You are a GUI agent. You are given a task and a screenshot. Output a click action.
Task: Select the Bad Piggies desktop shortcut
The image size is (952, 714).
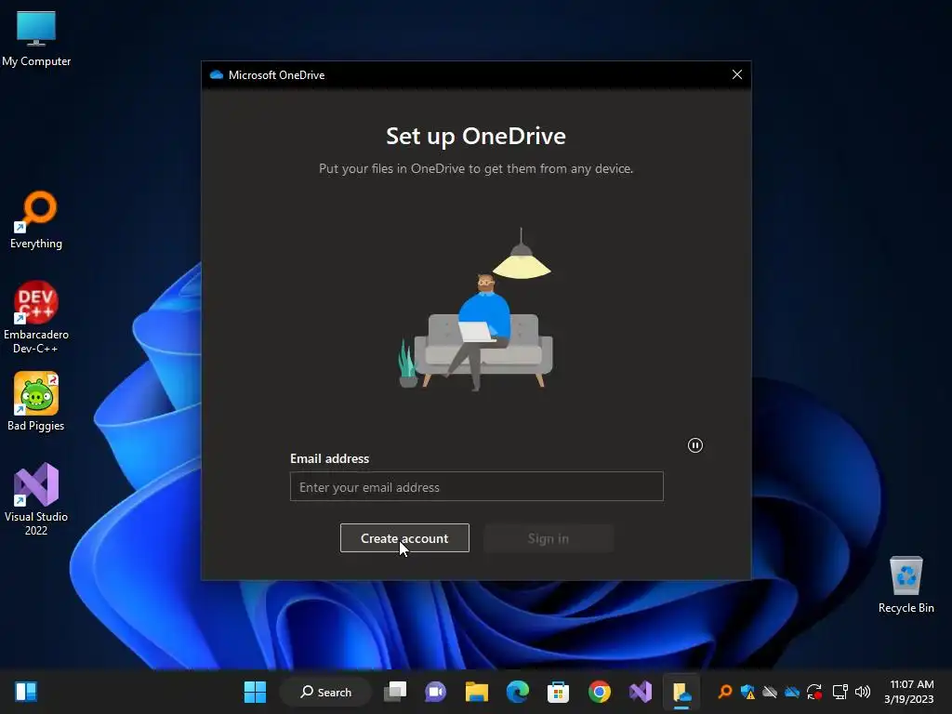pos(36,402)
